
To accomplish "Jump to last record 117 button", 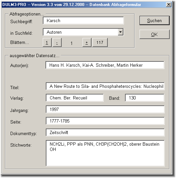I will click(100, 43).
